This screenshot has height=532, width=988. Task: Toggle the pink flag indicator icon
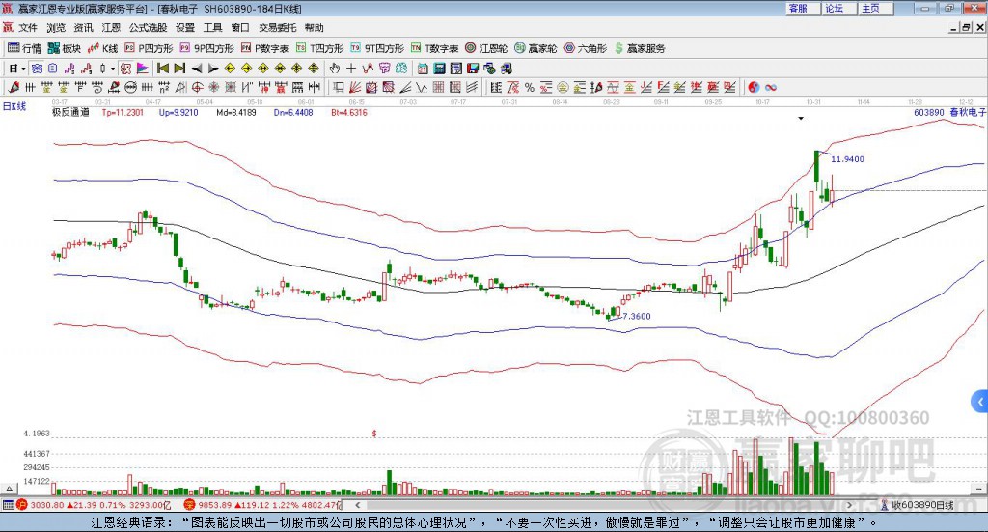(143, 69)
